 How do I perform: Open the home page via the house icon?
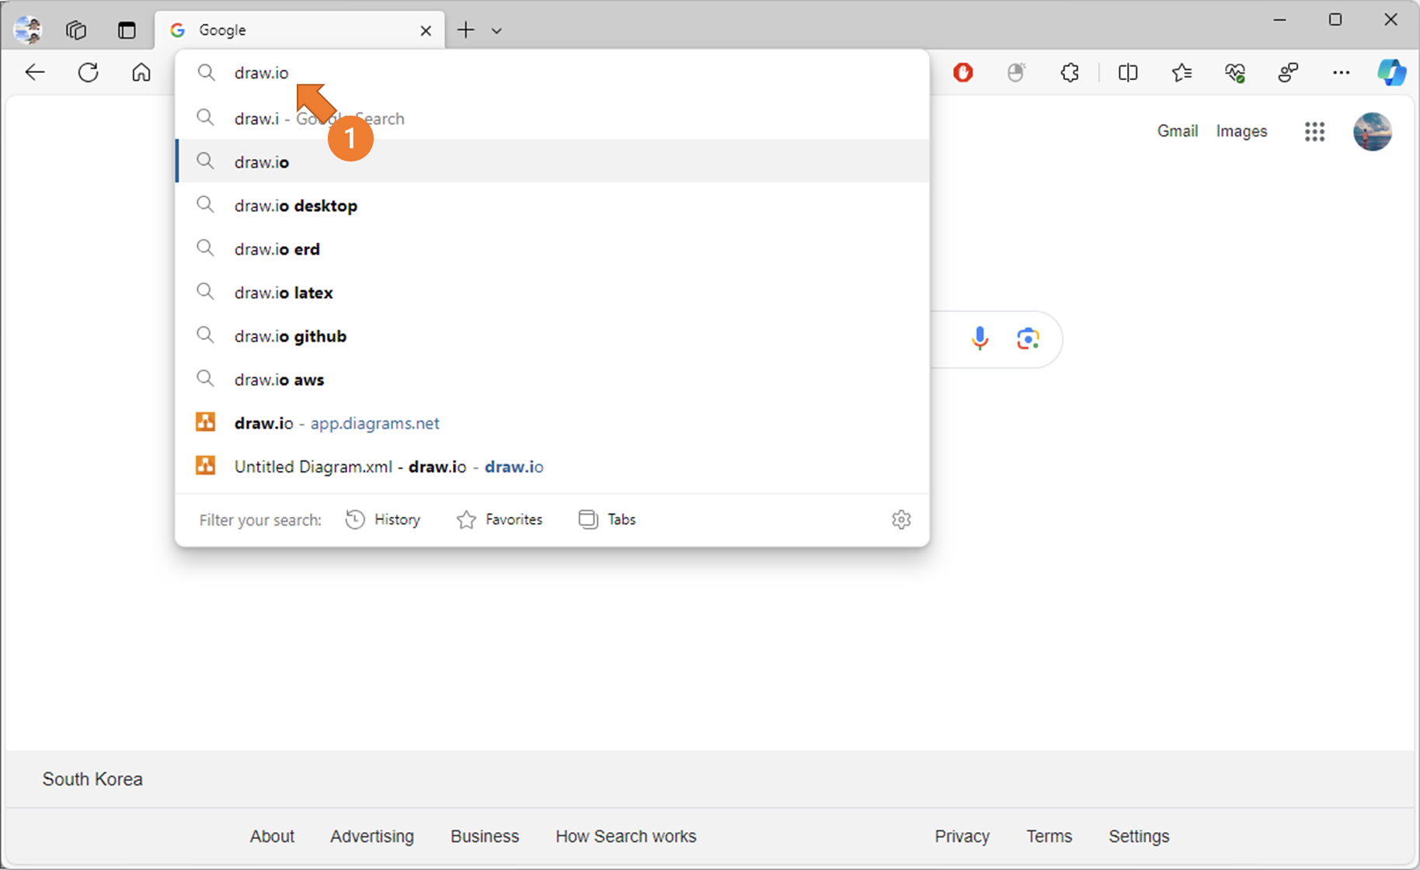pyautogui.click(x=141, y=73)
